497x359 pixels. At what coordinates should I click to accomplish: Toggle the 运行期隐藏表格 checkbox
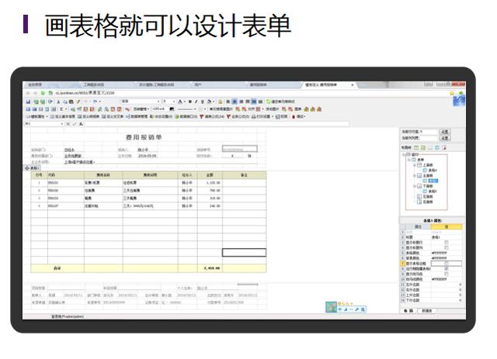point(446,268)
